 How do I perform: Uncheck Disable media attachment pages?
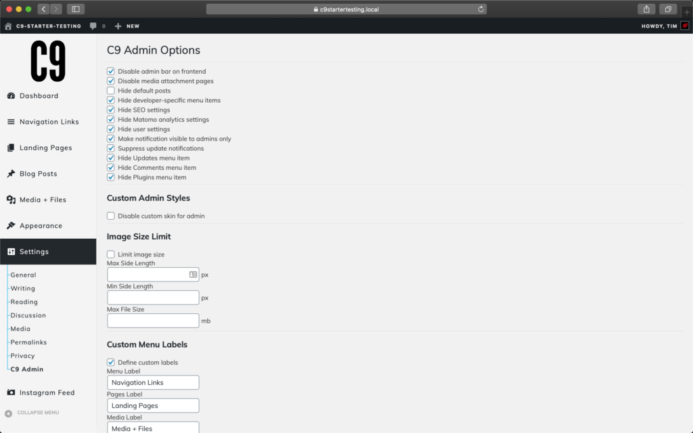coord(110,81)
